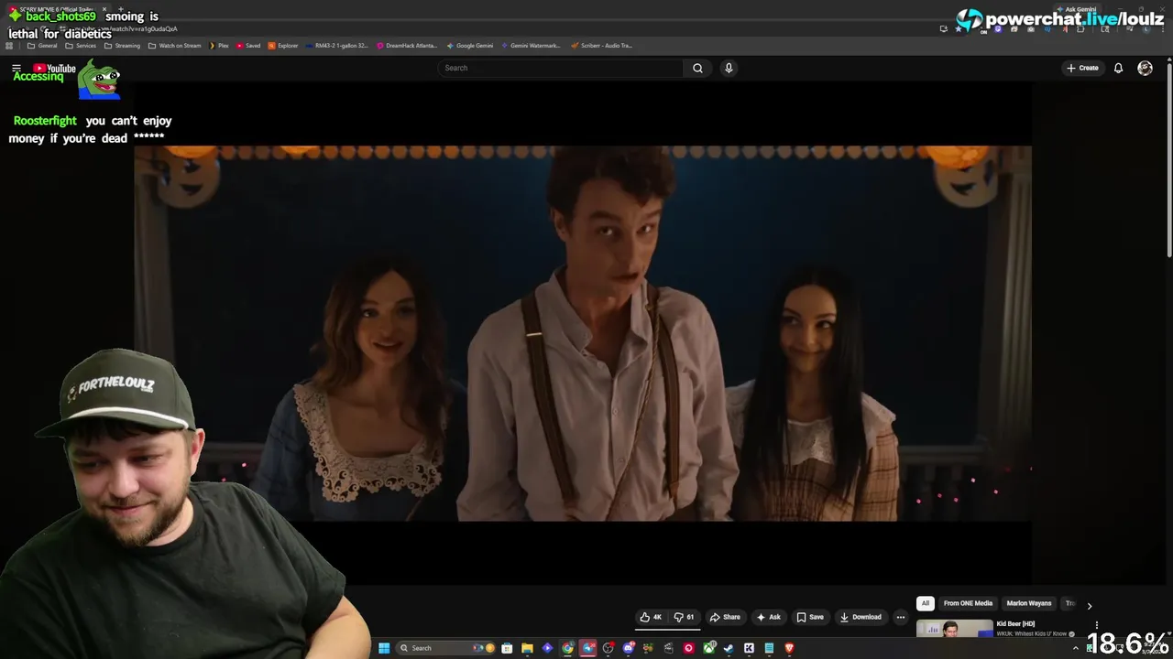Screen dimensions: 1173x659
Task: Switch to Chrome in taskbar
Action: click(x=567, y=648)
